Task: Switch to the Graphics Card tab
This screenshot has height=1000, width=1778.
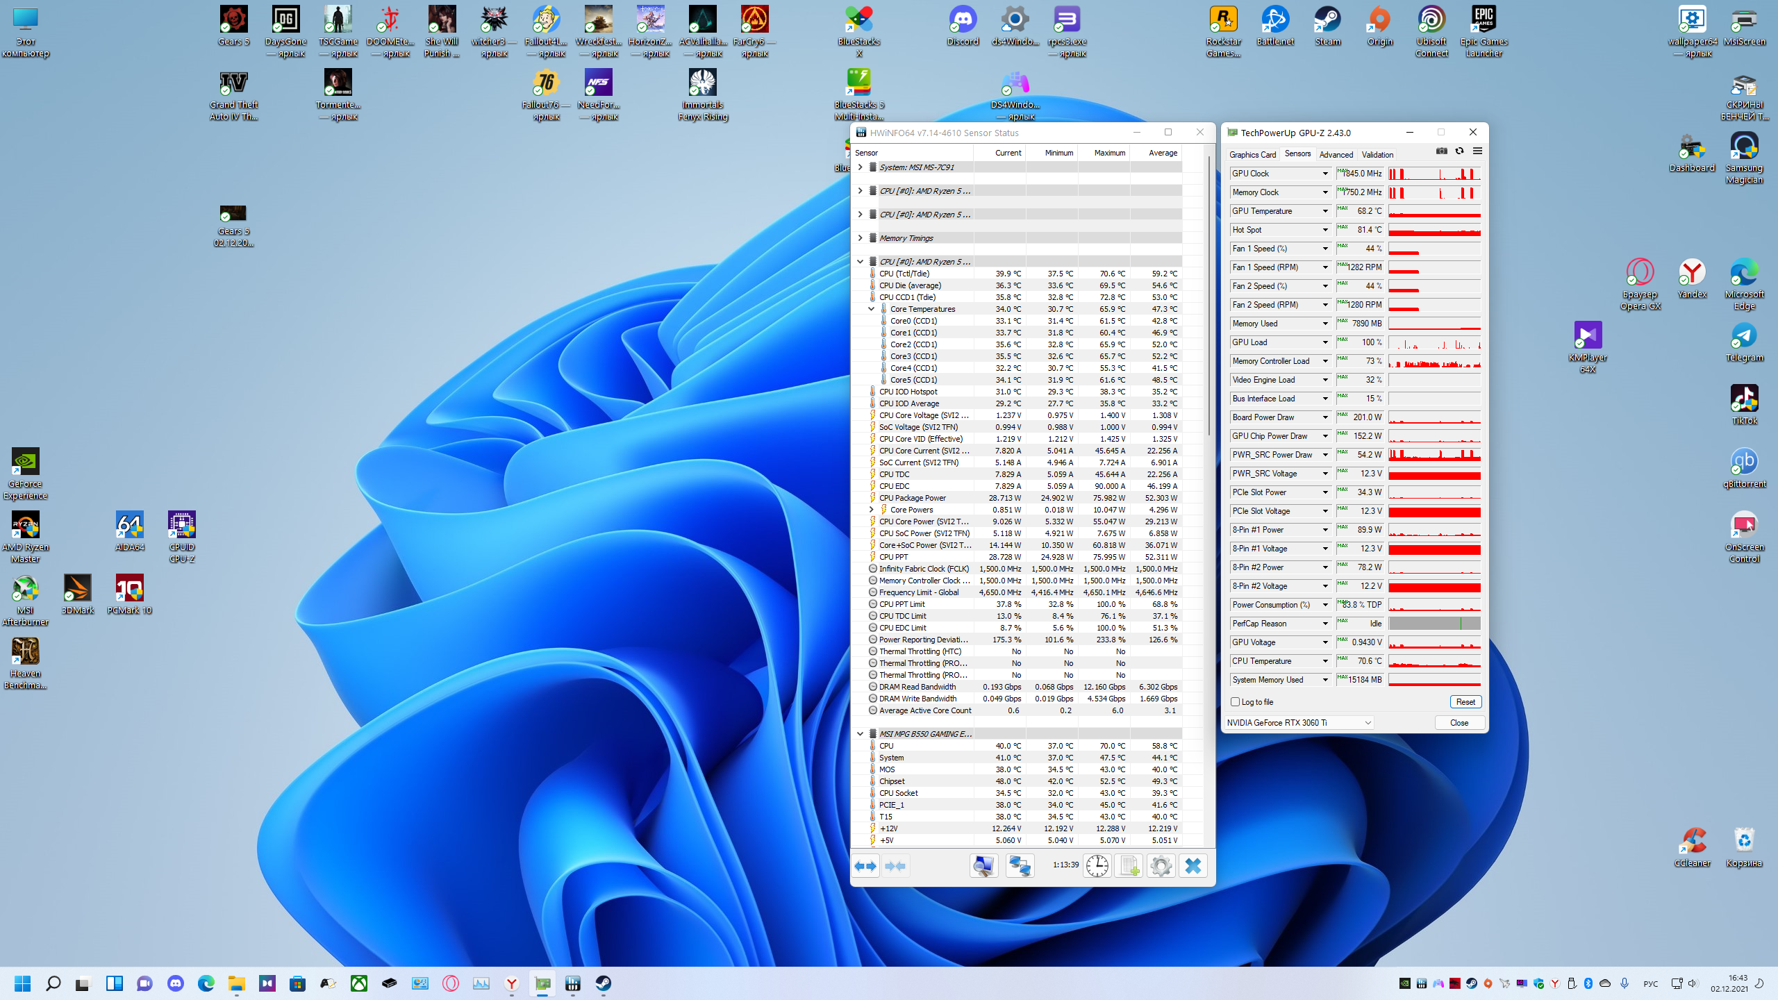Action: click(x=1252, y=155)
